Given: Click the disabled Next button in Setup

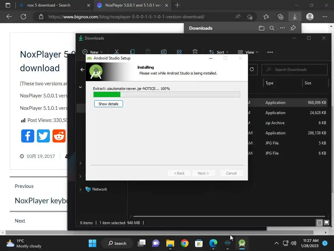Looking at the screenshot, I should pos(203,173).
